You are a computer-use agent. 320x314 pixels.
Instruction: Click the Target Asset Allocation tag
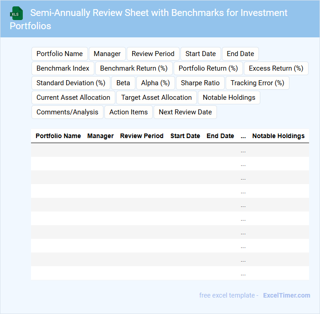pyautogui.click(x=156, y=98)
